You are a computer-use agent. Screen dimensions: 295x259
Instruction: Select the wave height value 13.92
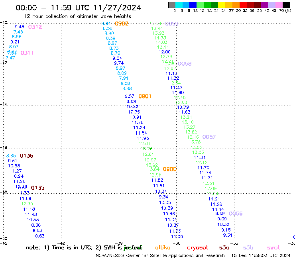(152, 165)
